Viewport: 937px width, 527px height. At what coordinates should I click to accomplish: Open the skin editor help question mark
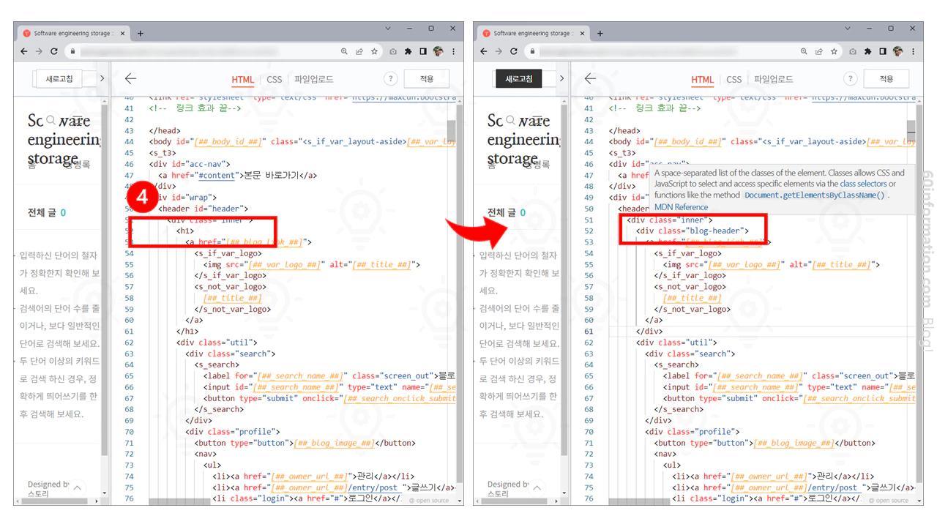tap(390, 78)
